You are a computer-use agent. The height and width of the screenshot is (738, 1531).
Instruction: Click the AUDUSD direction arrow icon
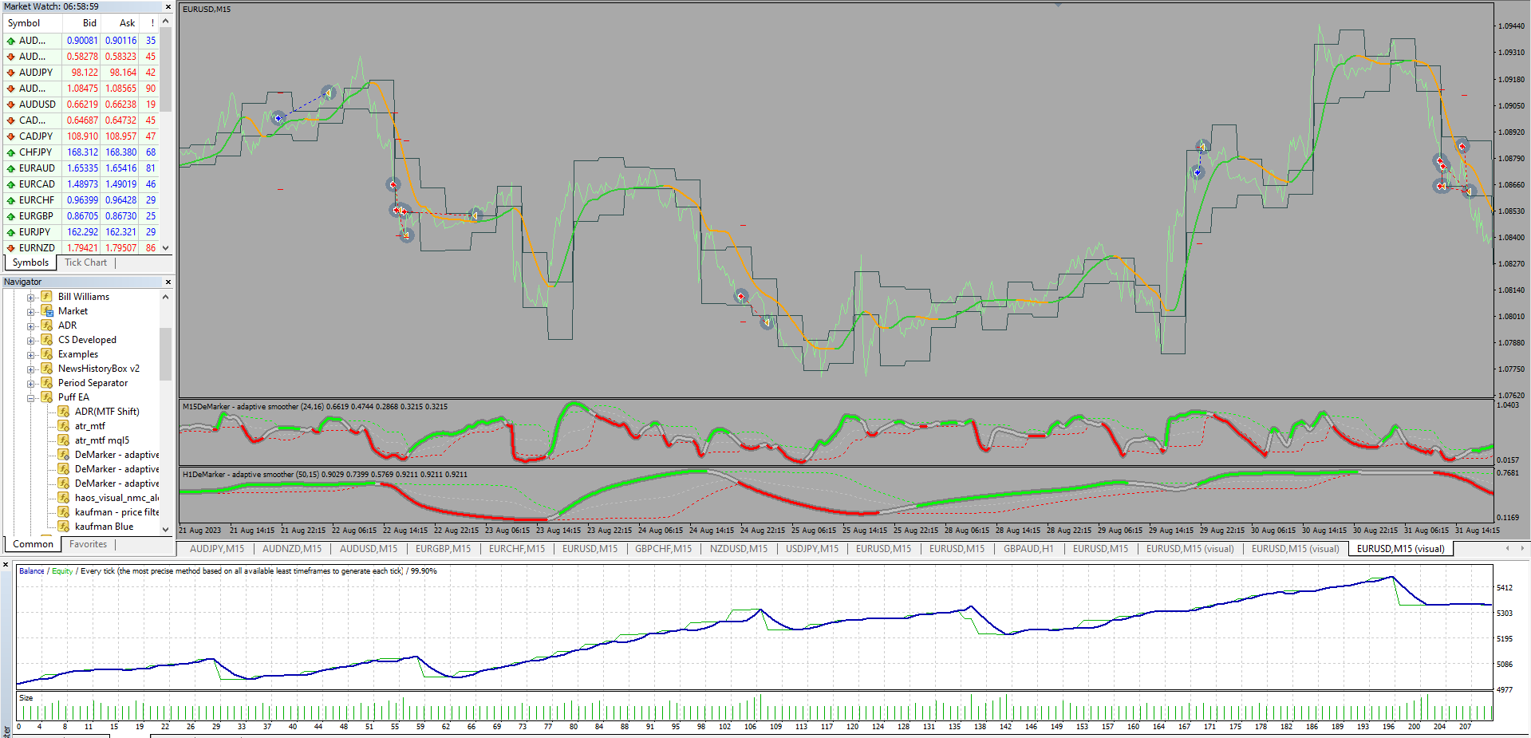(x=11, y=105)
